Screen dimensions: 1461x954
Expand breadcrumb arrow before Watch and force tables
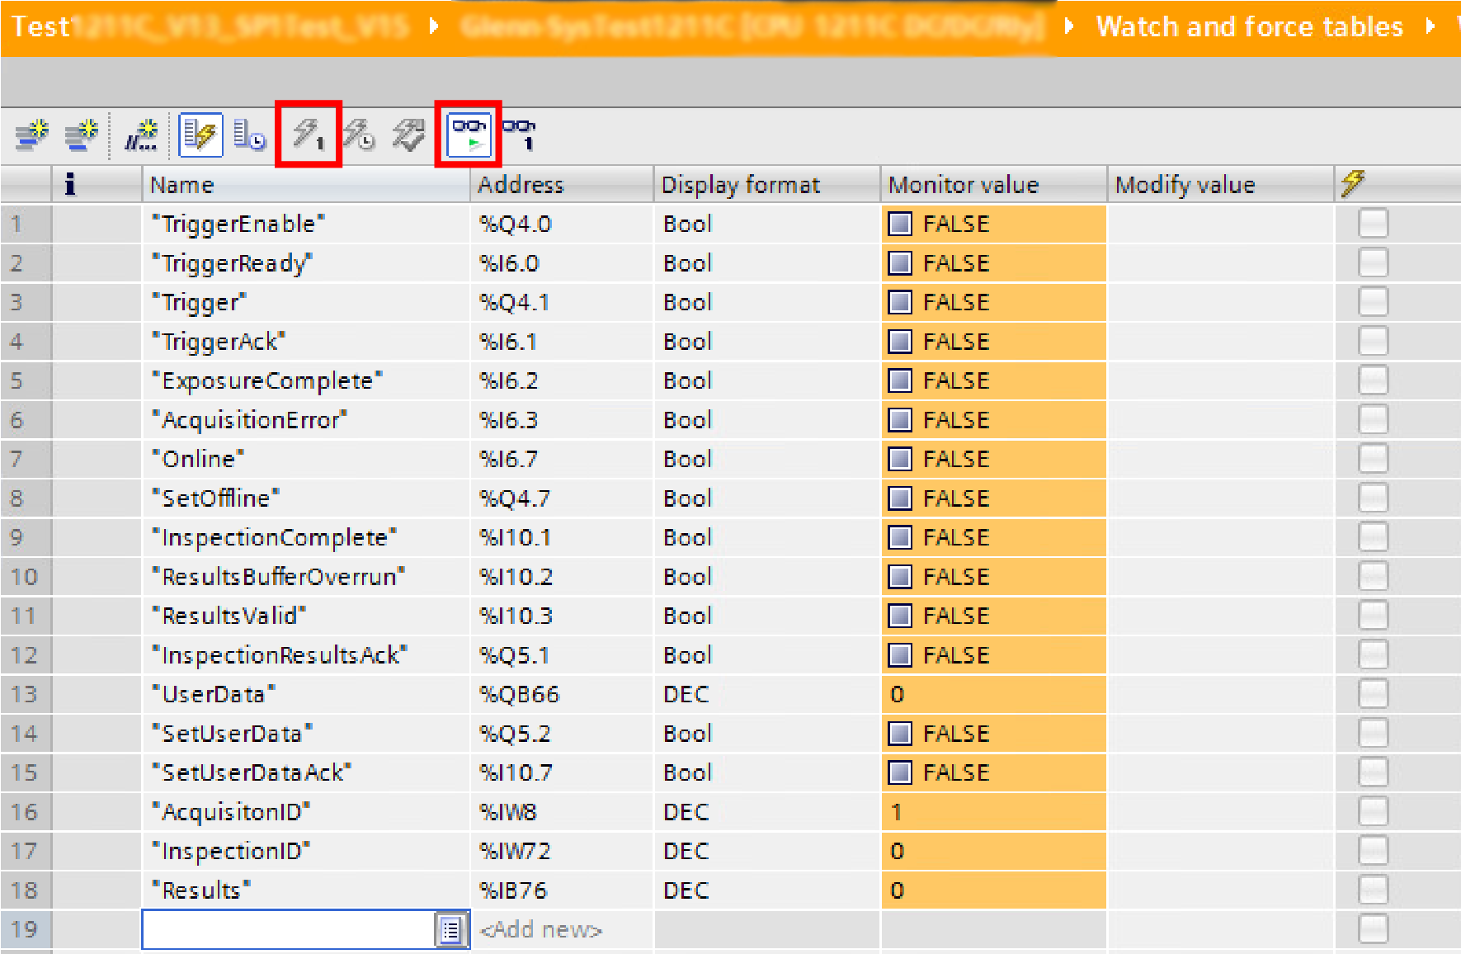[x=1069, y=27]
